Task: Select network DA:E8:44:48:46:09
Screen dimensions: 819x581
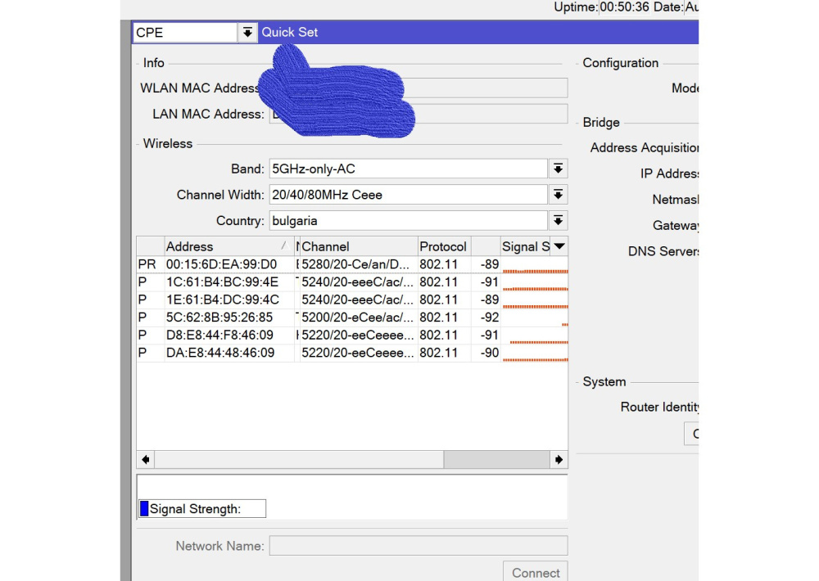Action: click(x=219, y=353)
